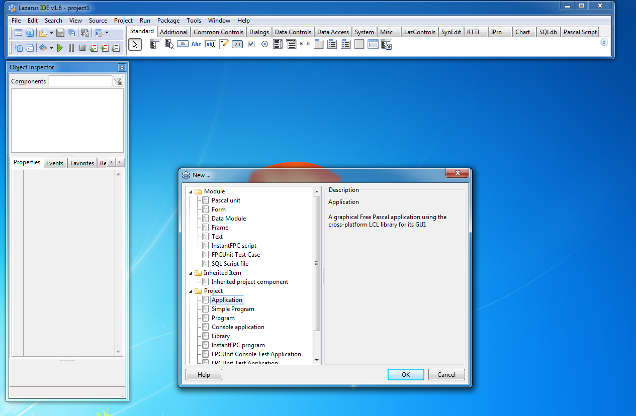636x416 pixels.
Task: Pick the TLabel Abc component icon
Action: (x=197, y=44)
